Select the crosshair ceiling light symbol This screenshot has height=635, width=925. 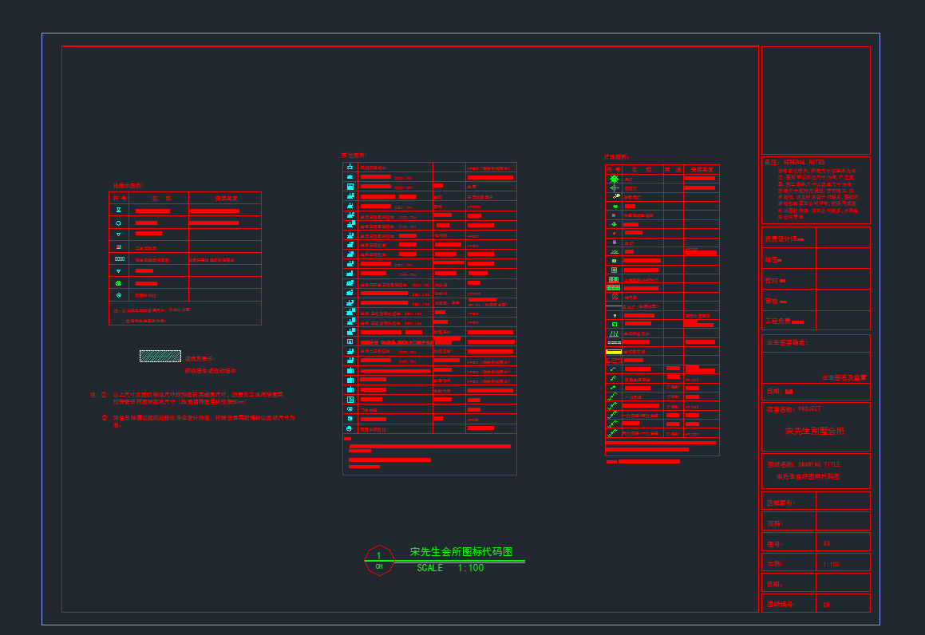tap(613, 189)
